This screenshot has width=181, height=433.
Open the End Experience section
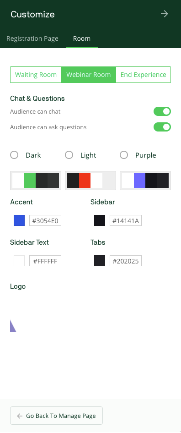tap(143, 75)
